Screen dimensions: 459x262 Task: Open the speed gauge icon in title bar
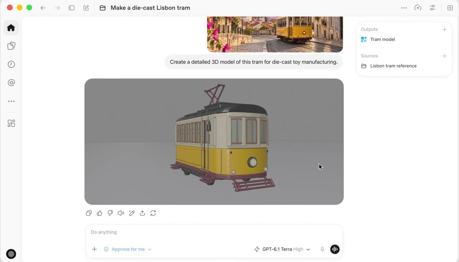point(418,8)
